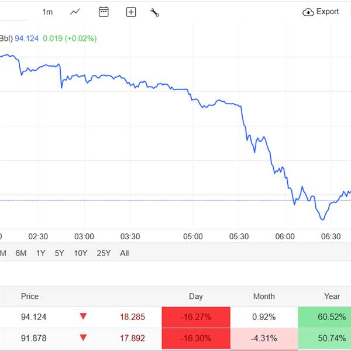Click the Export cloud icon
This screenshot has width=351, height=351.
tap(308, 12)
